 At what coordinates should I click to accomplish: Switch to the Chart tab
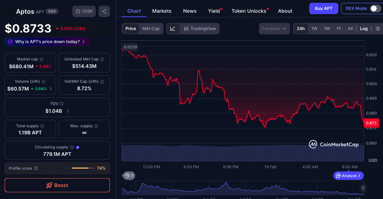tap(134, 11)
